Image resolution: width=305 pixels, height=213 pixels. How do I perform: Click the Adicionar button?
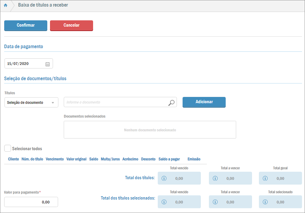pos(204,102)
